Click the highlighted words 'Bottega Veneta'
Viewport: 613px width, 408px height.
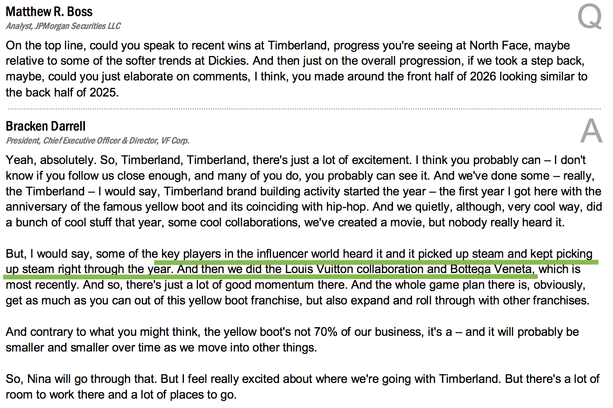click(x=492, y=269)
